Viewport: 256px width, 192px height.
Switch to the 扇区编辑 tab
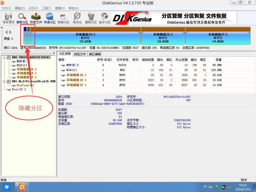tap(94, 54)
